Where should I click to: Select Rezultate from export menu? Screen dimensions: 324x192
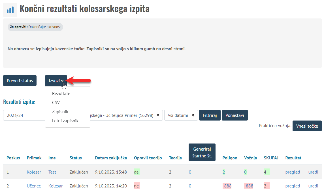(61, 93)
